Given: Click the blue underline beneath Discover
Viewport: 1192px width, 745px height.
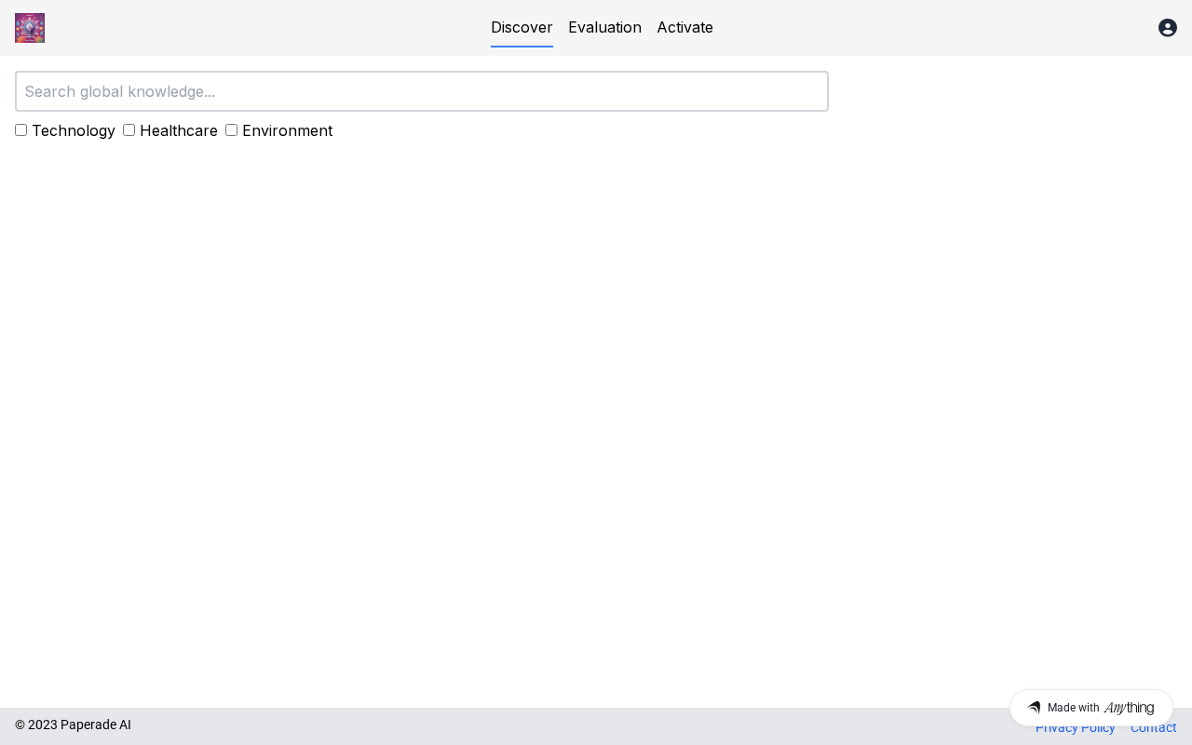Looking at the screenshot, I should [x=521, y=46].
